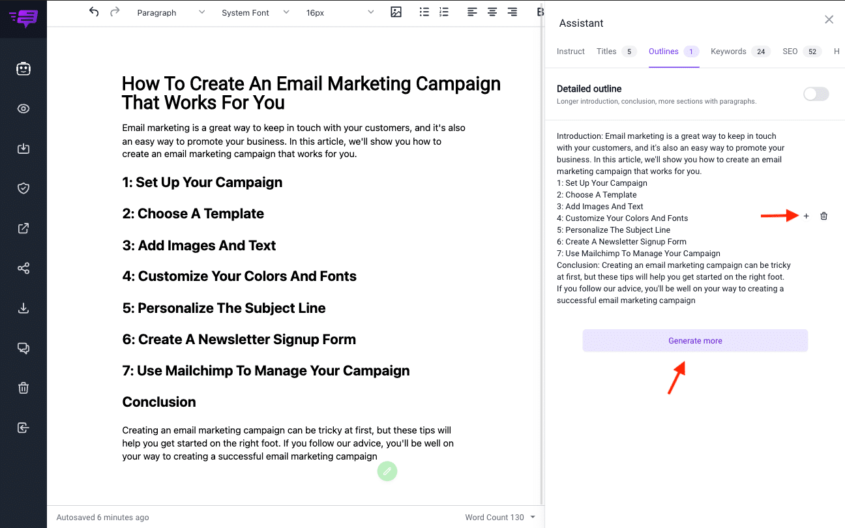845x528 pixels.
Task: Delete the outline with its trash icon
Action: pos(823,216)
